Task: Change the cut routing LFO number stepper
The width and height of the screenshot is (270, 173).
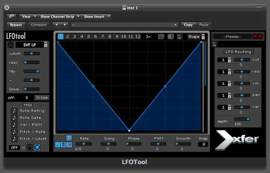Action: click(x=229, y=60)
